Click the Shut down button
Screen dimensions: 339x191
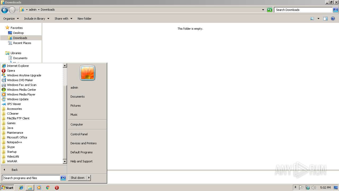point(78,178)
